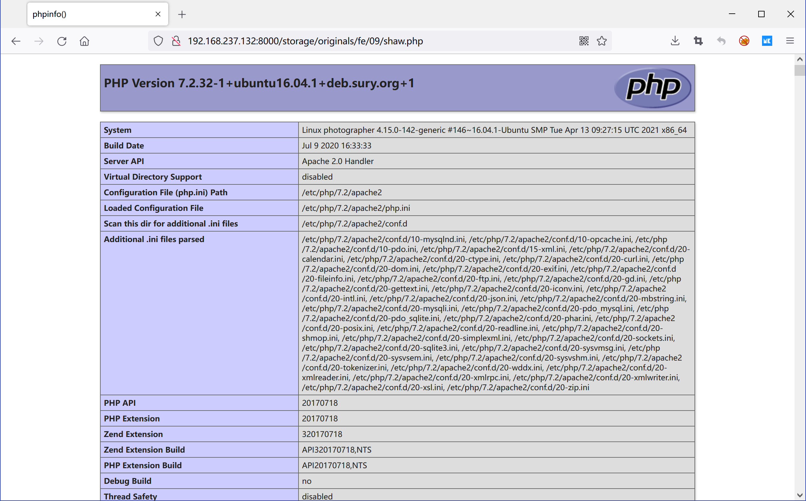806x501 pixels.
Task: Click the 320170718 Zend value
Action: 322,434
